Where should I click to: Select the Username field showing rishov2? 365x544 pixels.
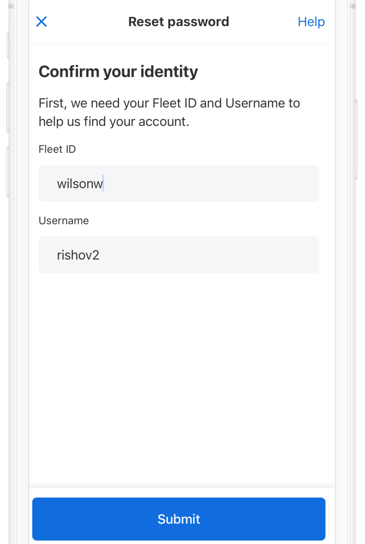click(178, 255)
